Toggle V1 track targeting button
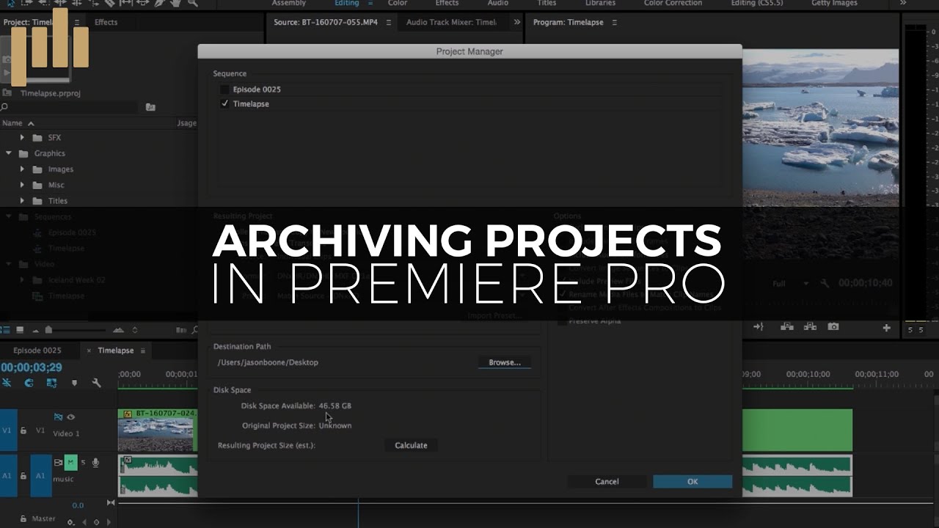Screen dimensions: 939x528 [40, 430]
